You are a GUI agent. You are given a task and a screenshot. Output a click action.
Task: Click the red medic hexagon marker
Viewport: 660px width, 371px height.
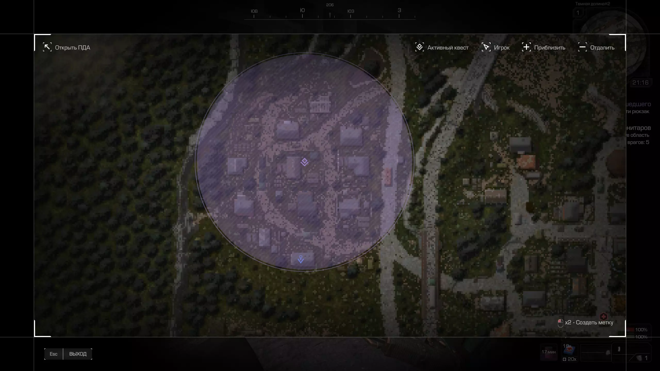click(x=604, y=316)
